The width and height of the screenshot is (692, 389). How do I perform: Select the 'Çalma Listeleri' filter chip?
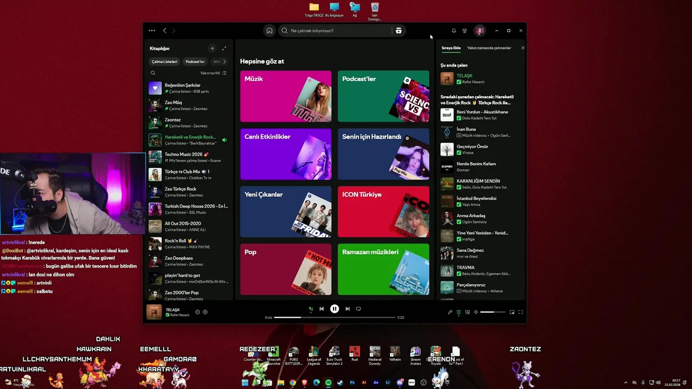(x=164, y=62)
